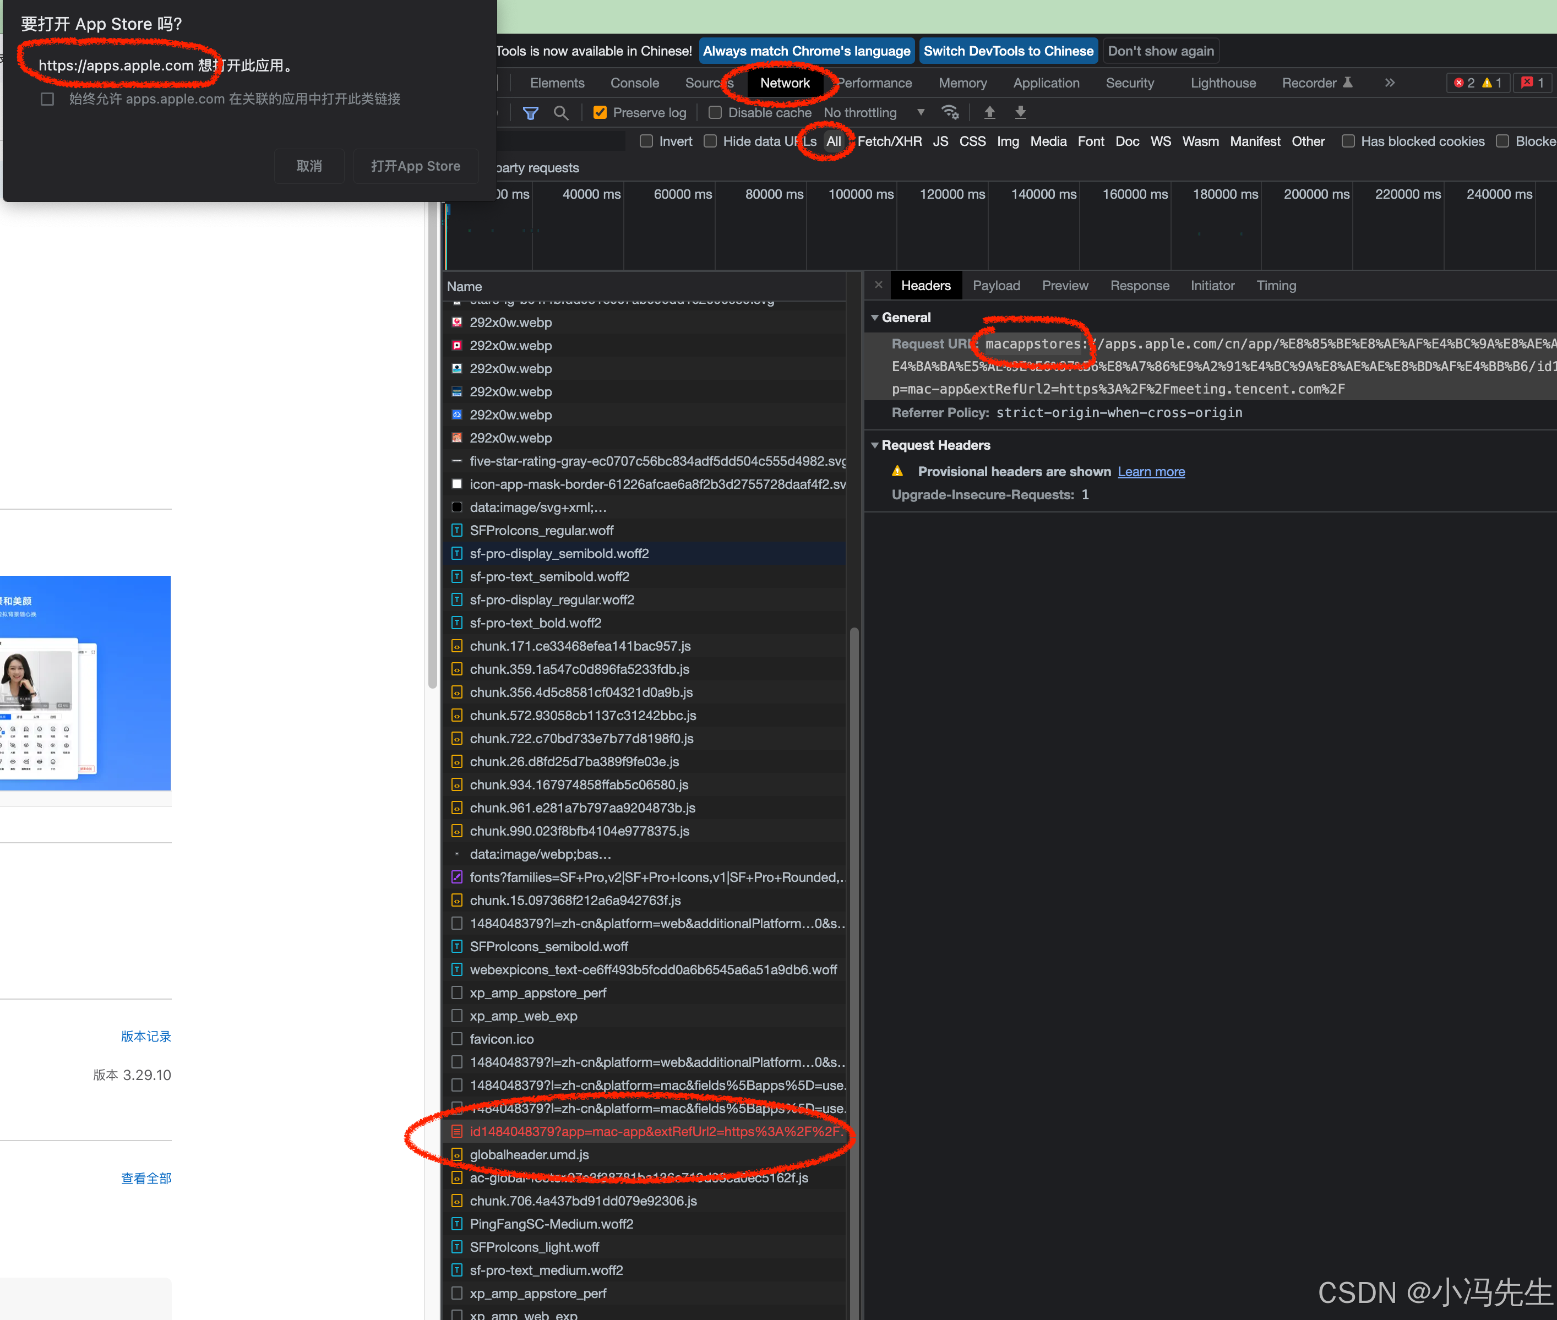Click Always match Chrome's language button
Viewport: 1557px width, 1320px height.
(x=806, y=51)
